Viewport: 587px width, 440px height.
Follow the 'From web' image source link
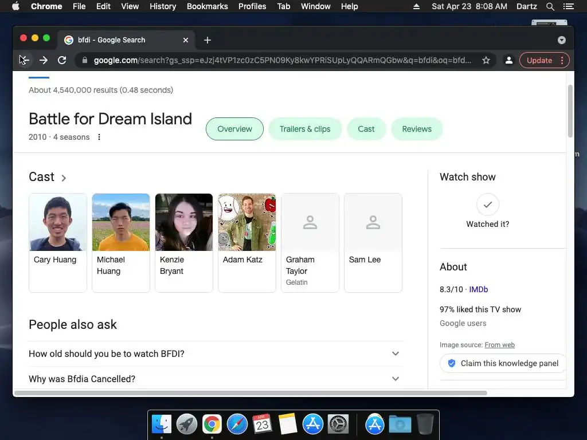[x=499, y=345]
